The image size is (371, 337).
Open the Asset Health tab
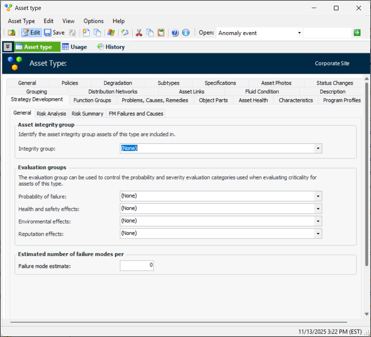click(x=253, y=100)
